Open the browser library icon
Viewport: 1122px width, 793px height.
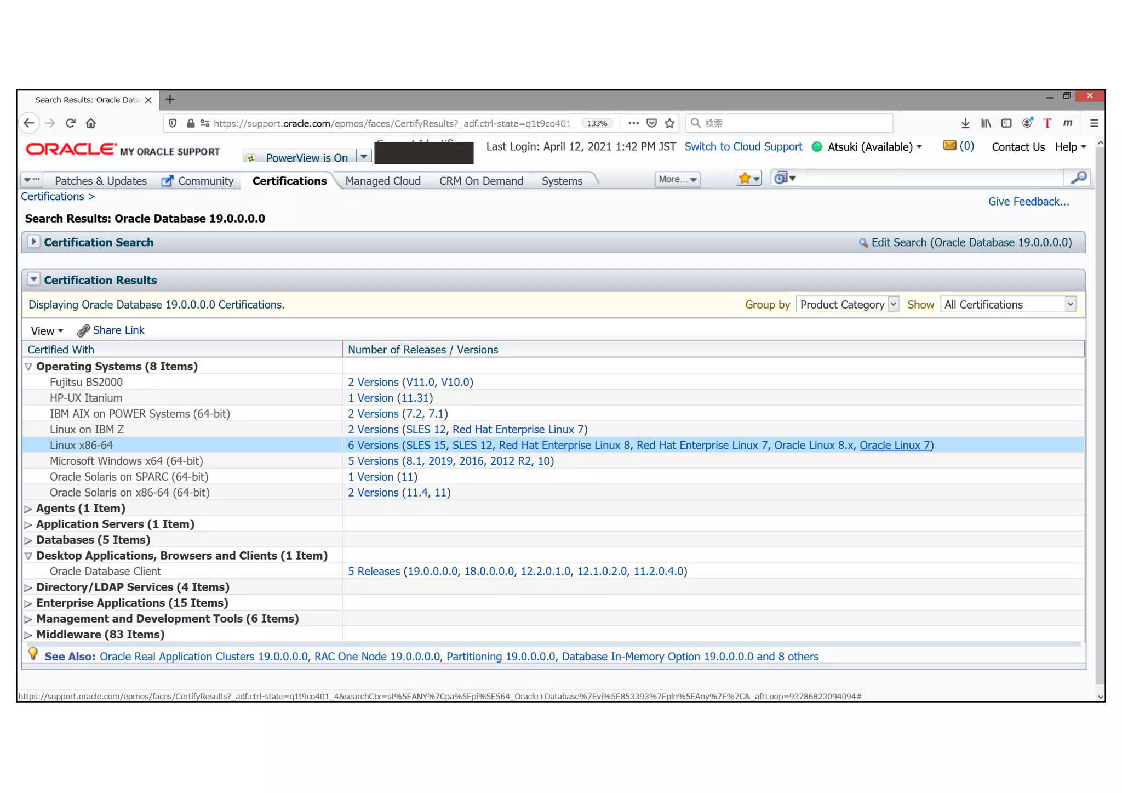[986, 123]
